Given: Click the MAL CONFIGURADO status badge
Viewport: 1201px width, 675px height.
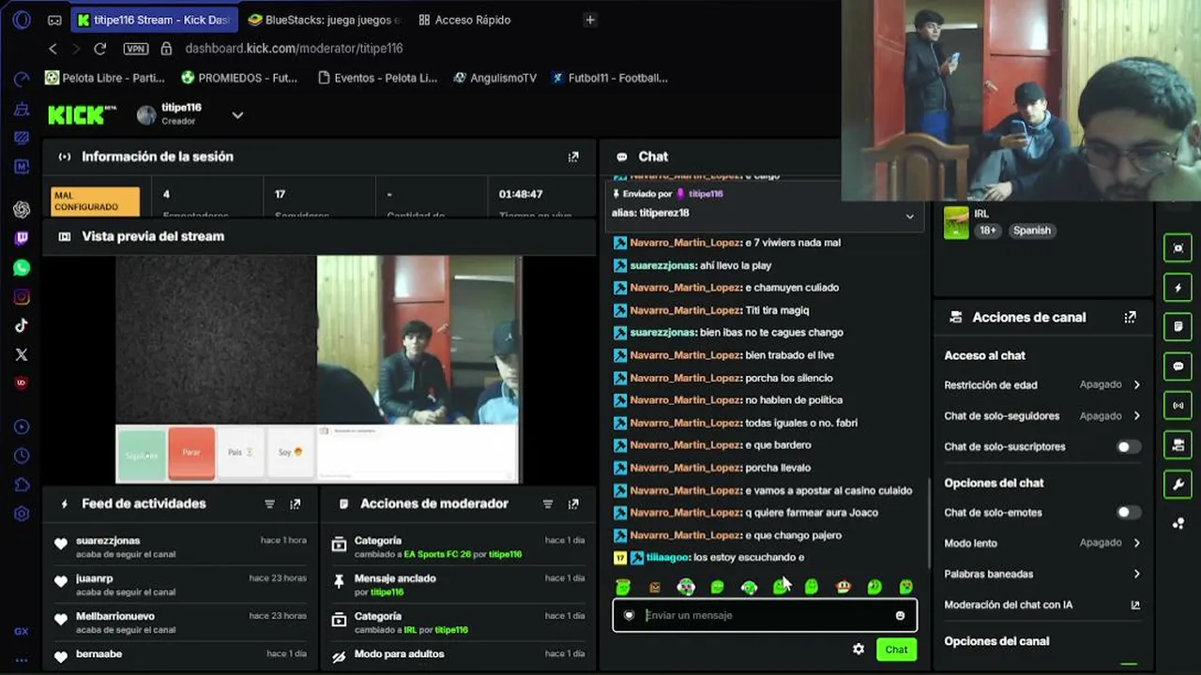Looking at the screenshot, I should 95,202.
